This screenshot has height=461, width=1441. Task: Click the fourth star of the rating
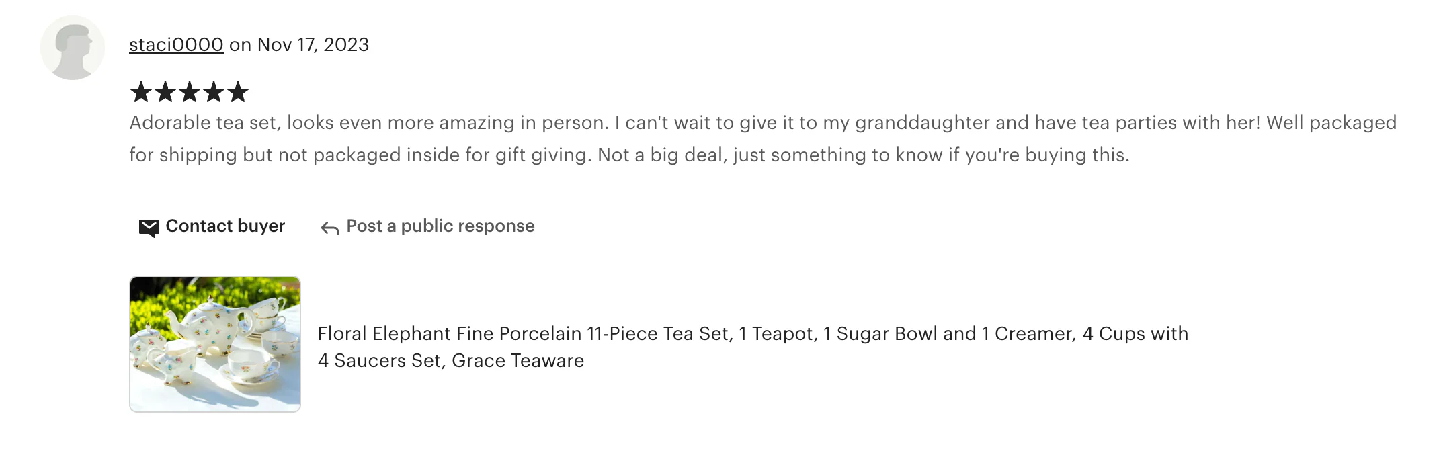(x=214, y=92)
